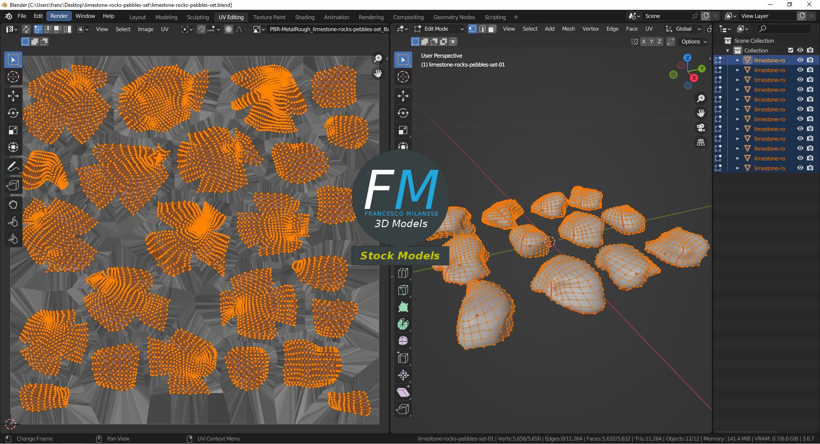The image size is (820, 444).
Task: Hide the Collection row with its eye icon
Action: click(x=800, y=50)
